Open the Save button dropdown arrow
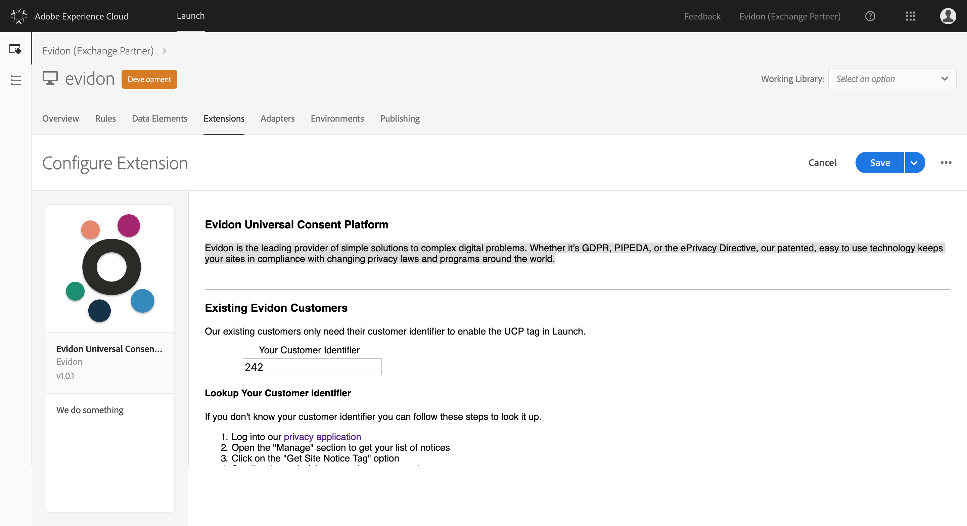967x526 pixels. click(x=914, y=163)
